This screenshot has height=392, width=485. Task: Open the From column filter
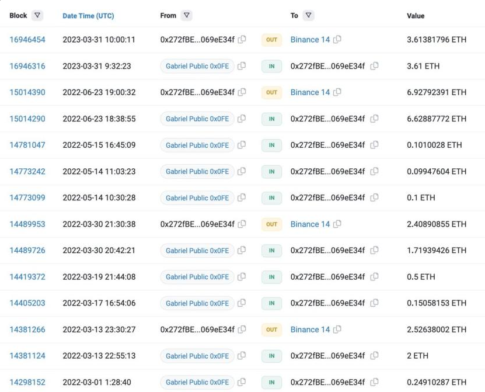click(187, 15)
